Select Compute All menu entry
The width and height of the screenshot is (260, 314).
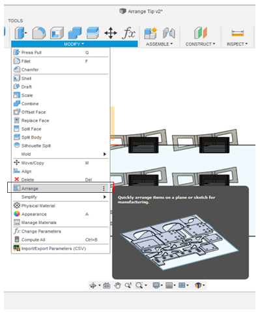point(61,240)
